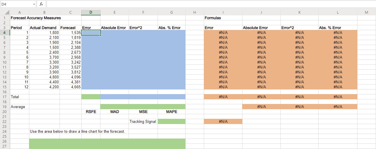Click the 'MAPE' label
The height and width of the screenshot is (149, 376).
172,112
